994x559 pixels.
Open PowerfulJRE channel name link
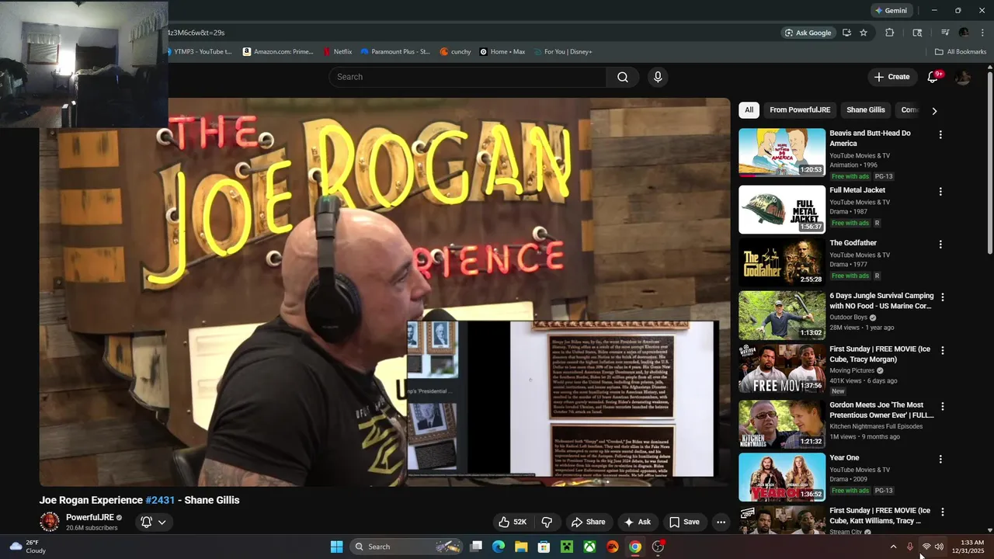90,517
